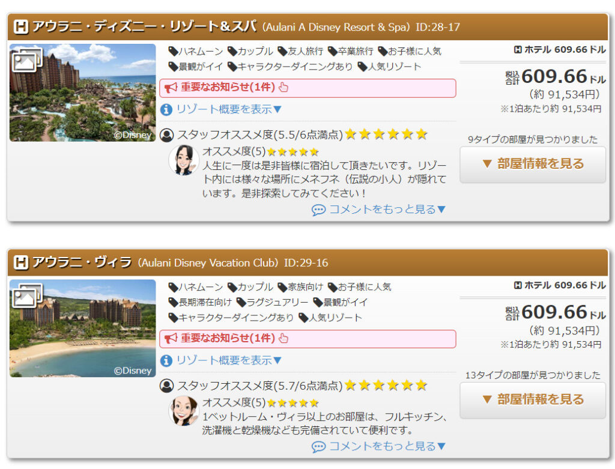Image resolution: width=615 pixels, height=469 pixels.
Task: Open photo gallery icon on Aulani Resort image
Action: 27,59
